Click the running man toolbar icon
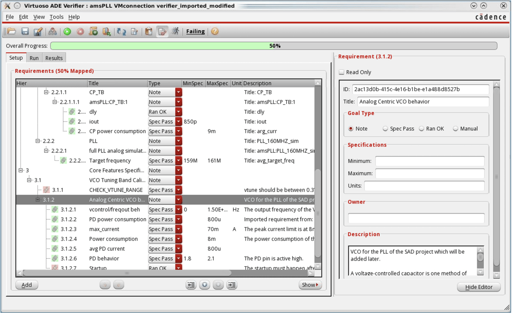This screenshot has width=512, height=313. point(175,31)
